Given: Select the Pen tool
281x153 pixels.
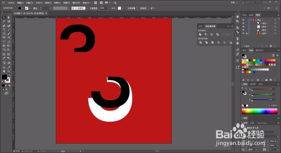Looking at the screenshot, I should pyautogui.click(x=4, y=26).
